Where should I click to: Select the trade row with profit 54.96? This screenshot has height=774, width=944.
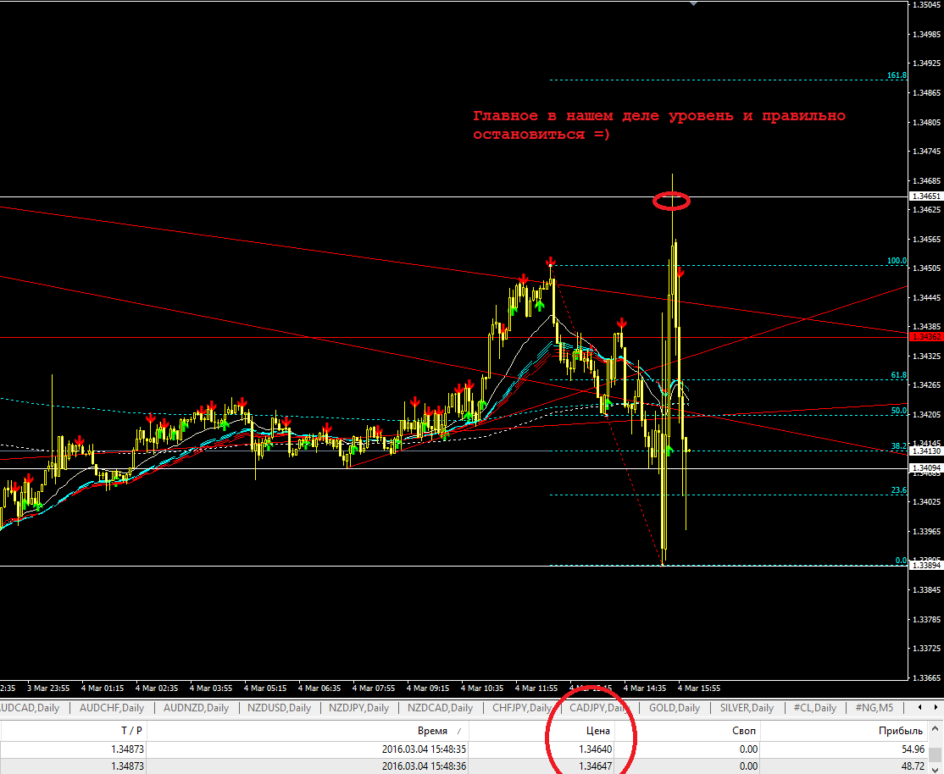464,749
